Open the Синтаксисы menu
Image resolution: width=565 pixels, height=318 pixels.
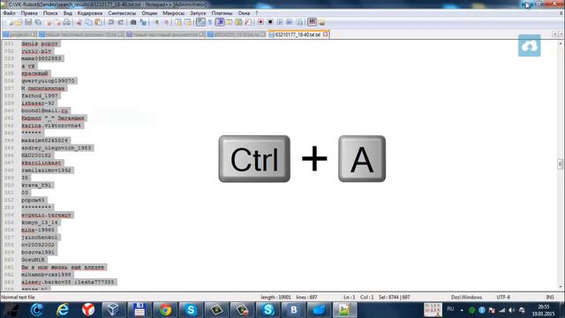(122, 13)
